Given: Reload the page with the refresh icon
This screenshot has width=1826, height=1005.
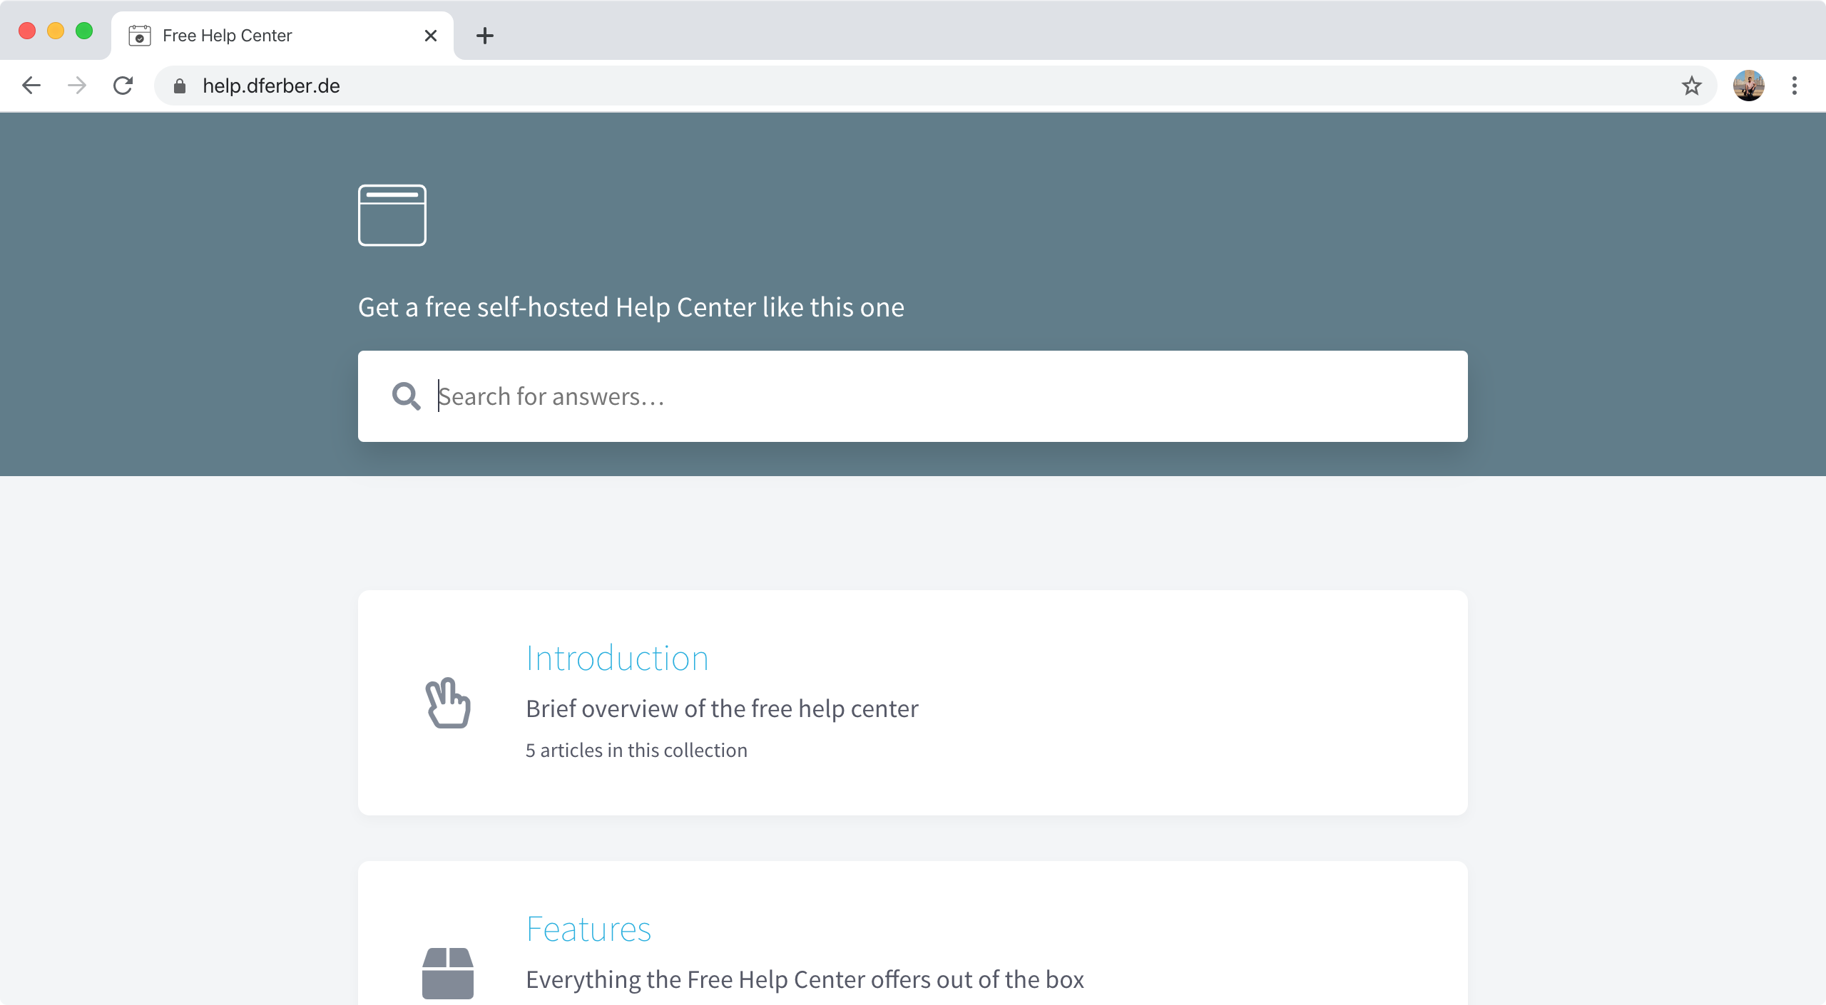Looking at the screenshot, I should (123, 86).
